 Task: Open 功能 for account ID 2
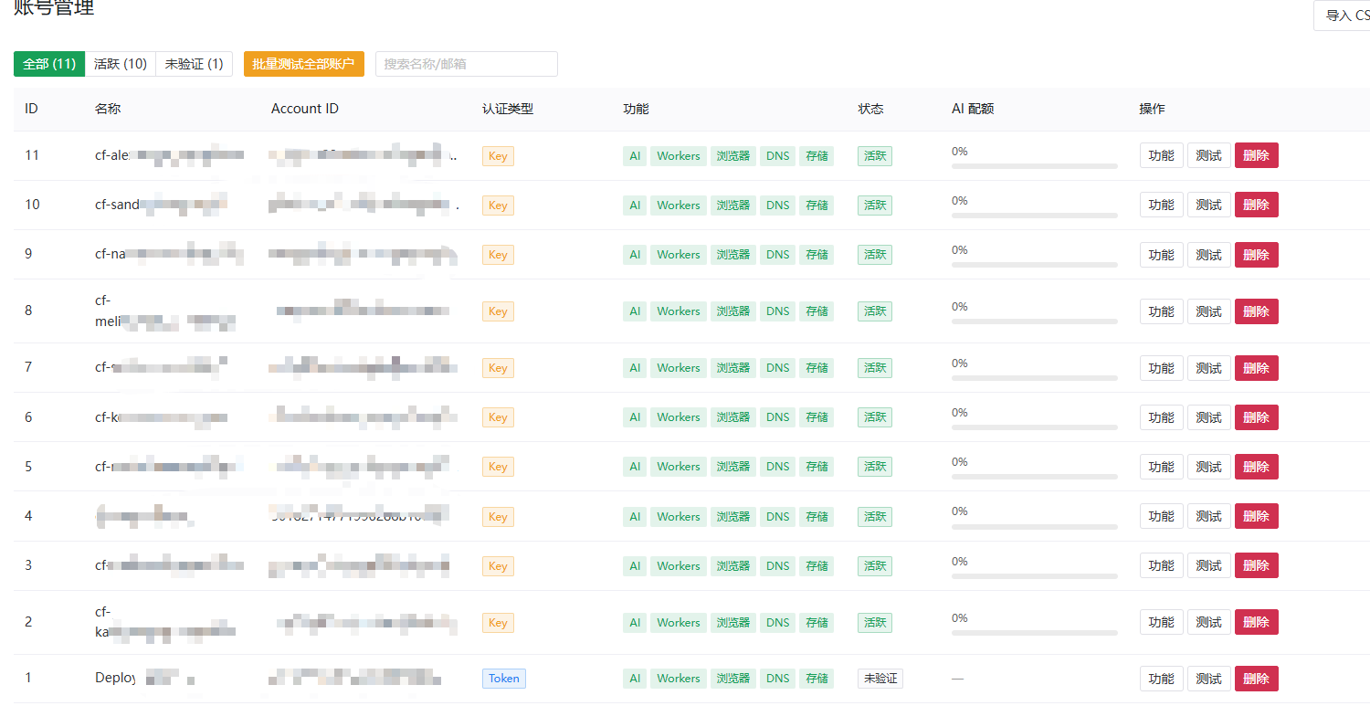point(1162,622)
